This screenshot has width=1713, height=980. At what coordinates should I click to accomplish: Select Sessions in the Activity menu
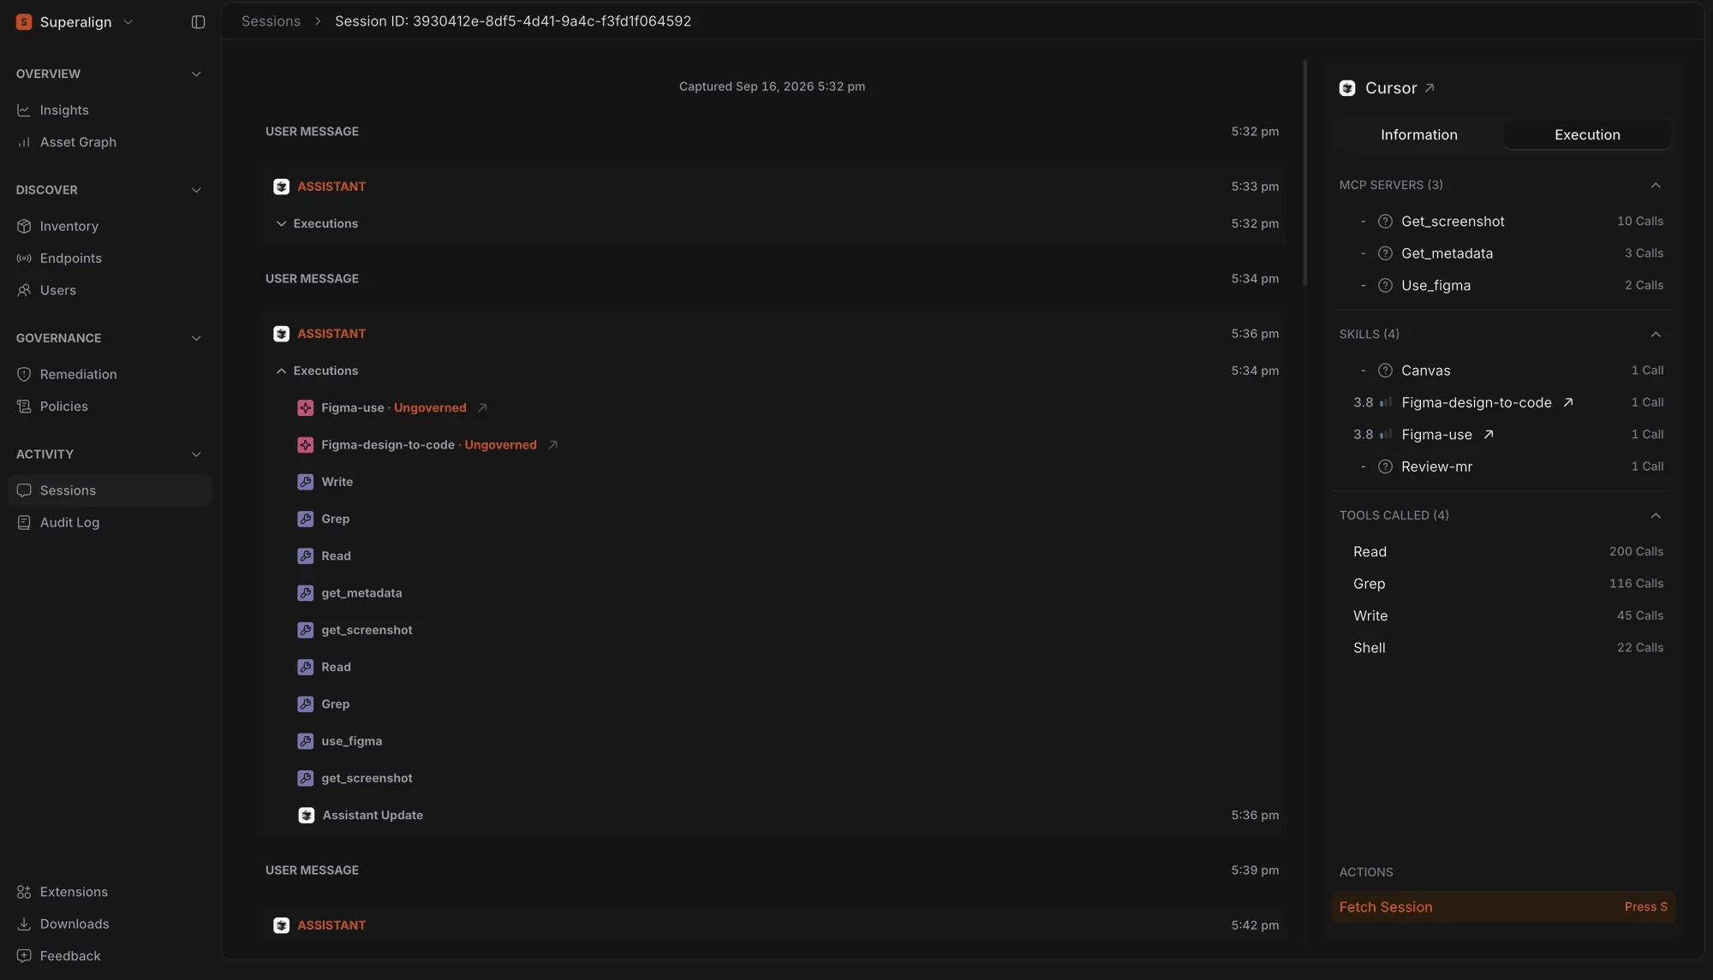(x=110, y=490)
